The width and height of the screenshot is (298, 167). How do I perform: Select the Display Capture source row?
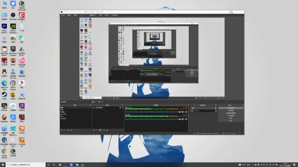click(108, 108)
